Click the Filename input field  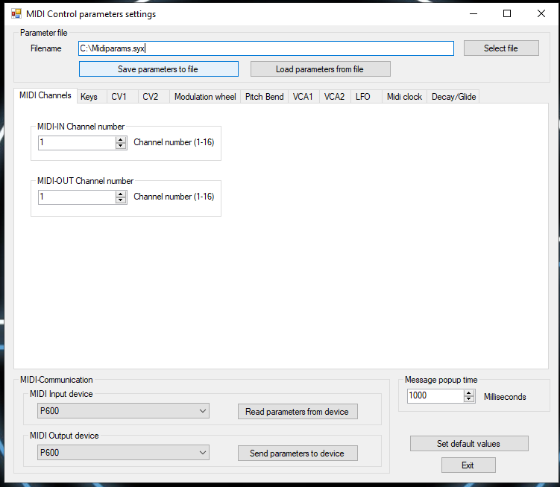[266, 48]
